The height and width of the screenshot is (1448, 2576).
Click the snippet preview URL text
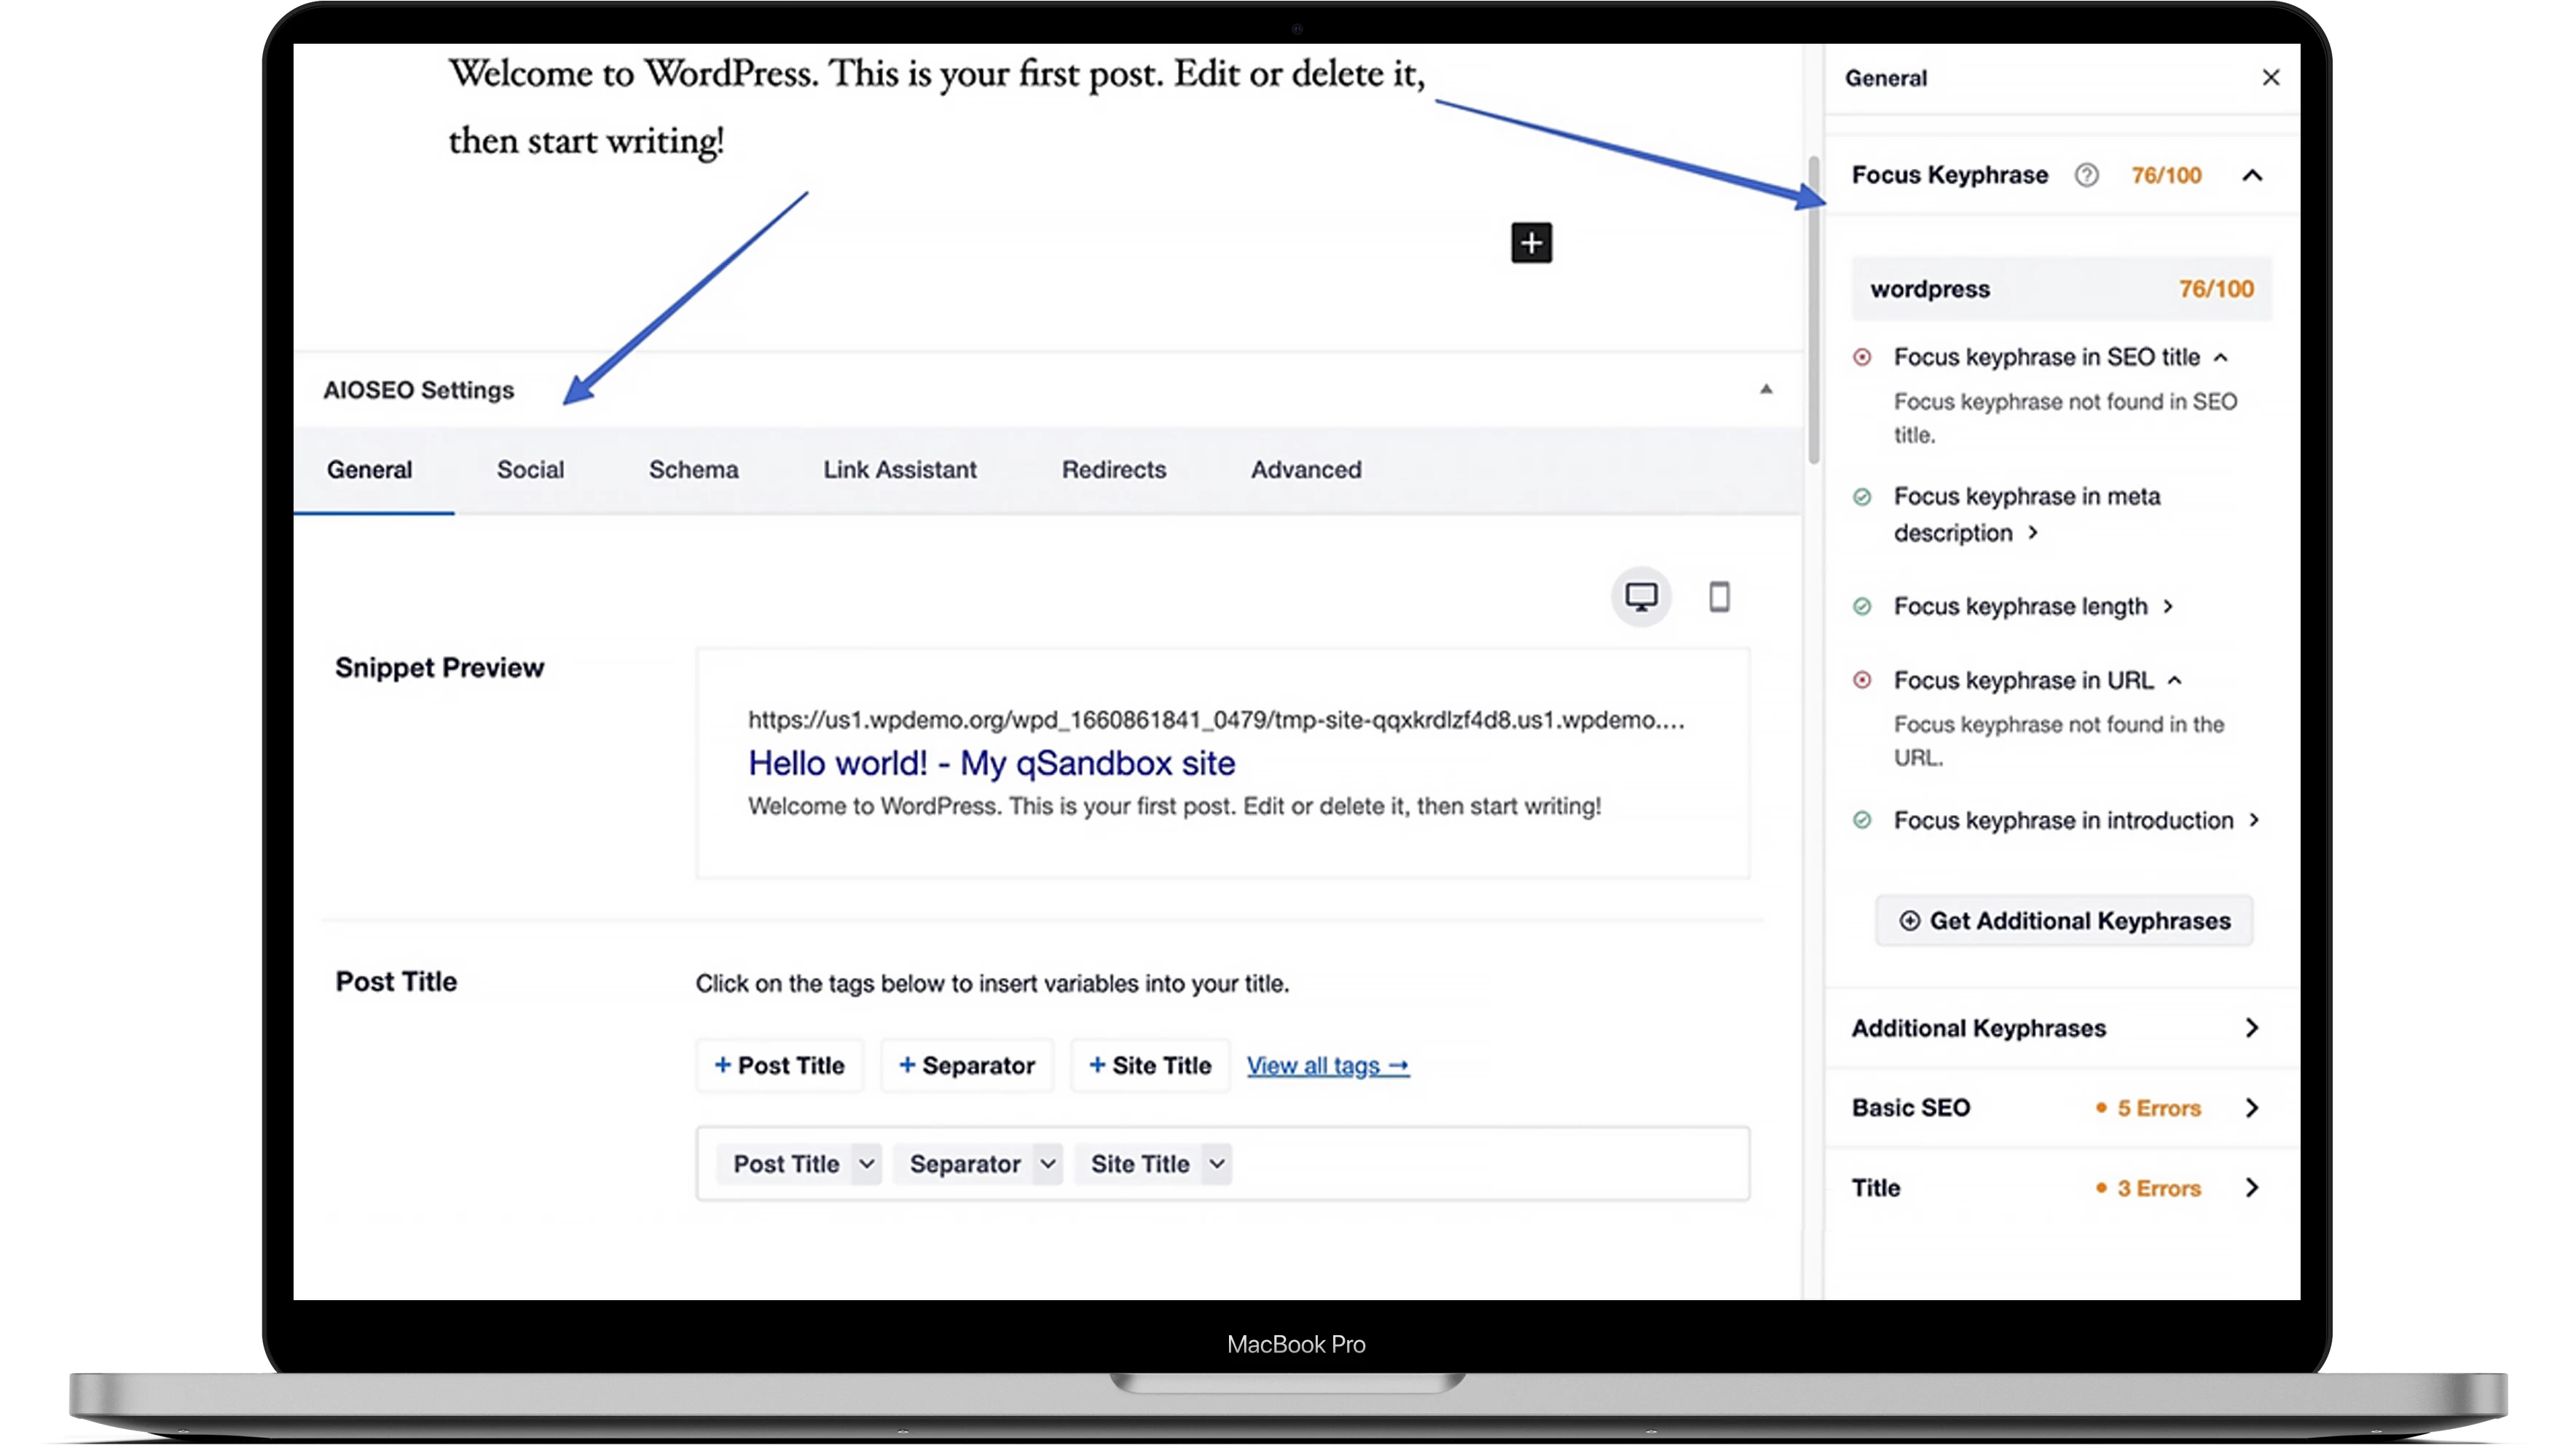coord(1216,720)
